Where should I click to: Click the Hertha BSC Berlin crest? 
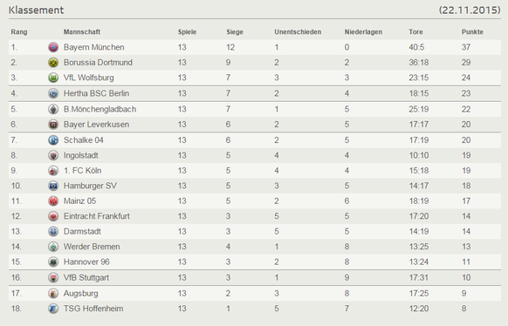click(53, 93)
